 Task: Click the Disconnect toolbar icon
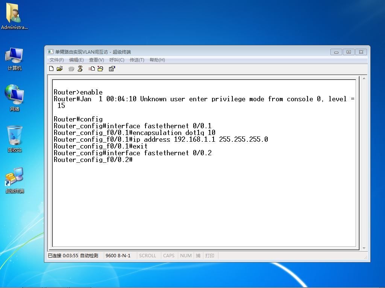pyautogui.click(x=80, y=69)
